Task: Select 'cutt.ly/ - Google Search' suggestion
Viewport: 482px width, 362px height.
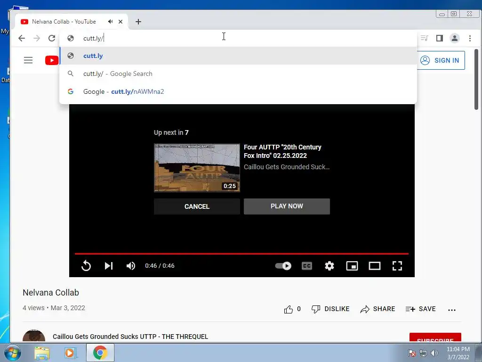Action: (238, 74)
